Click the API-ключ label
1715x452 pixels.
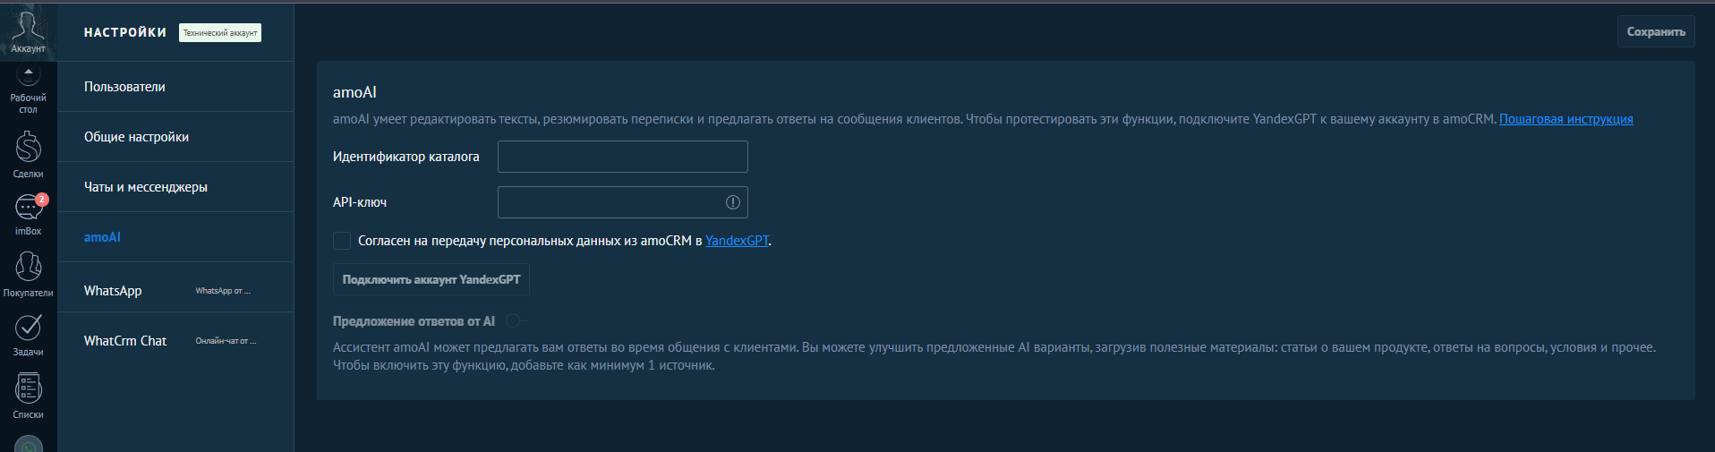[x=360, y=202]
